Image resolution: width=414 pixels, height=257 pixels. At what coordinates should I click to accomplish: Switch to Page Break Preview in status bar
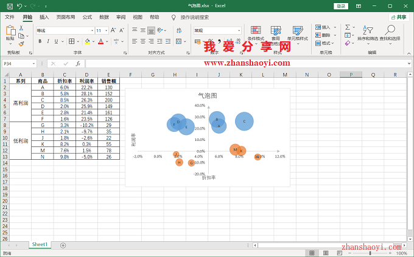(x=340, y=253)
